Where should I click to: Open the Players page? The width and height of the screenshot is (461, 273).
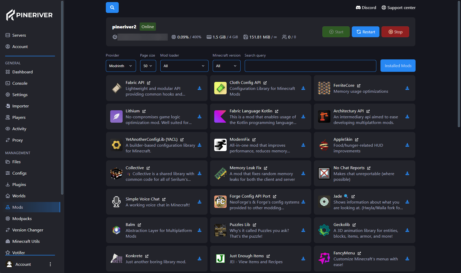click(19, 117)
